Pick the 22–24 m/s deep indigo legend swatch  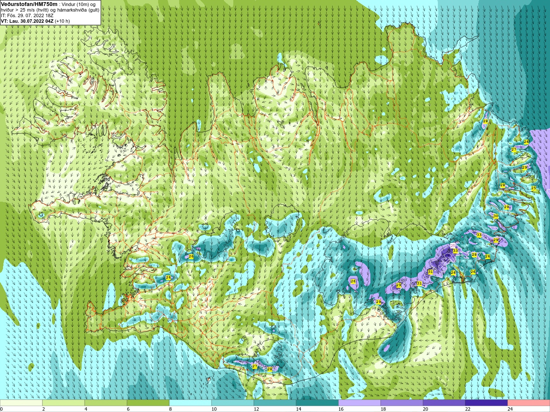click(x=486, y=403)
